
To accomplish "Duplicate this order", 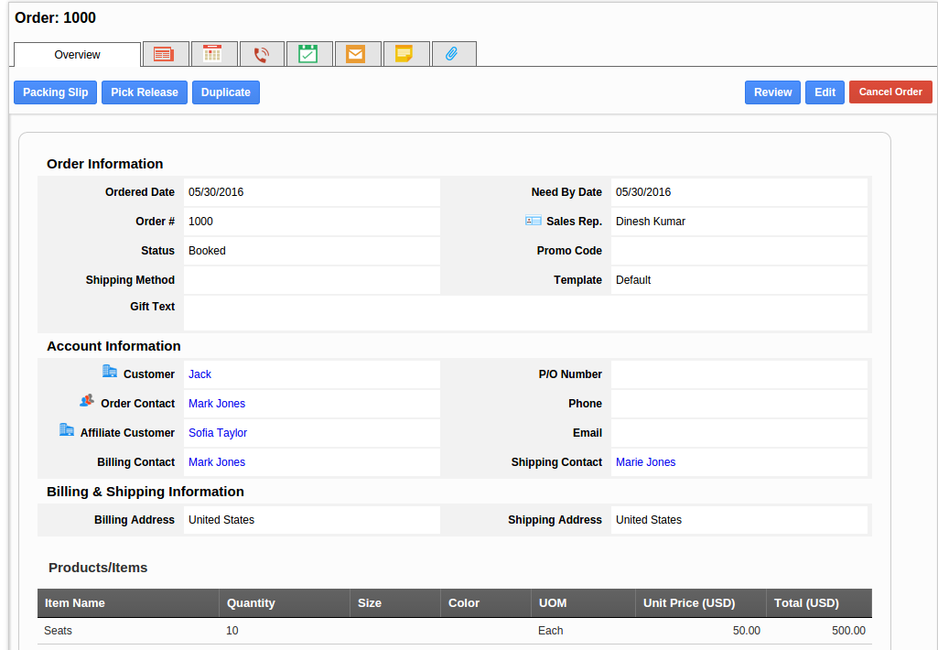I will tap(225, 92).
